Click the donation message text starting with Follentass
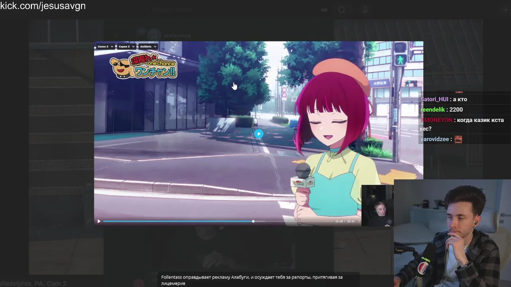Image resolution: width=511 pixels, height=287 pixels. click(x=252, y=280)
